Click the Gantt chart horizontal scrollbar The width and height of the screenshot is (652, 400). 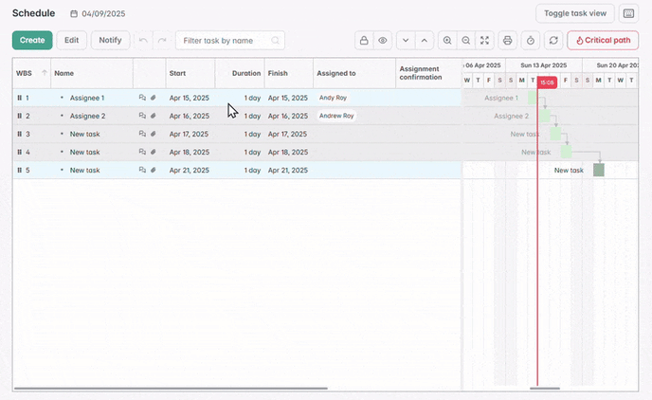coord(545,389)
